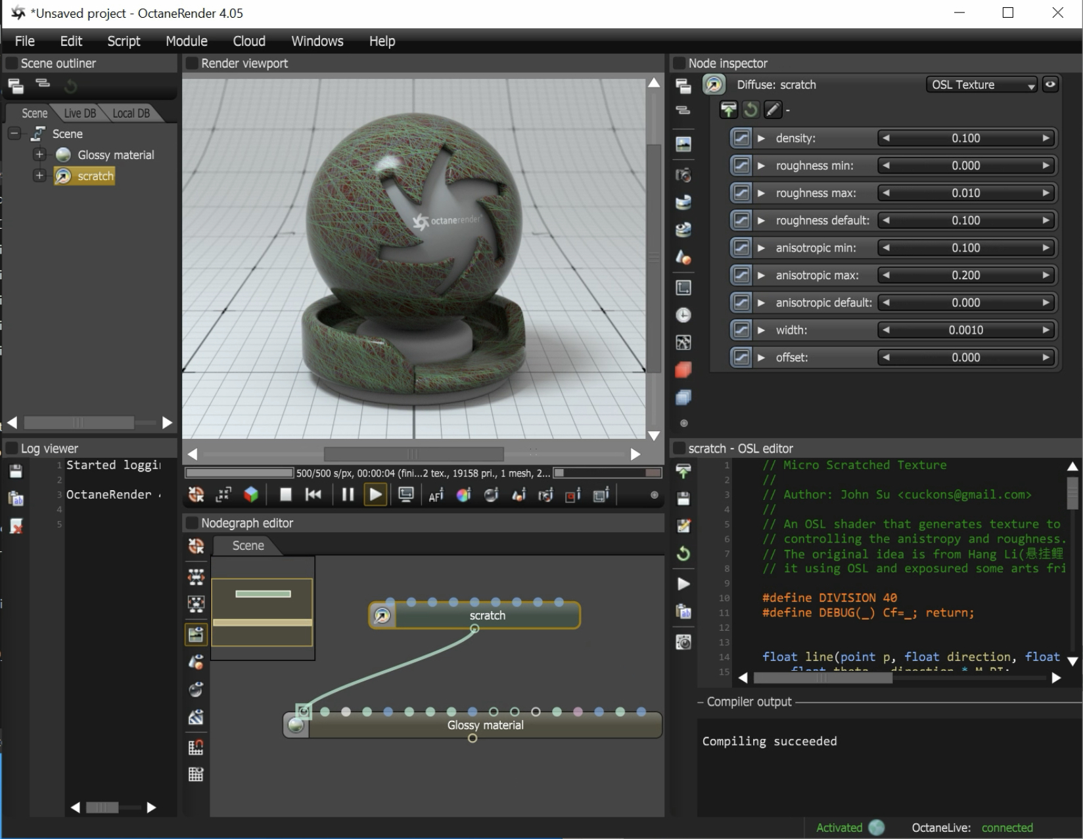Click the bottom grid icon in Nodegraph editor toolbar

(196, 774)
